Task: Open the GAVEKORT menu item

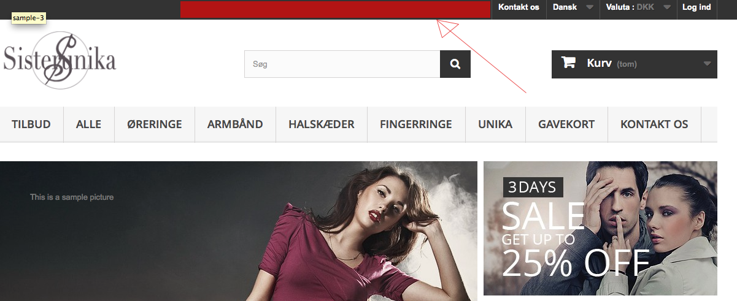Action: coord(566,124)
